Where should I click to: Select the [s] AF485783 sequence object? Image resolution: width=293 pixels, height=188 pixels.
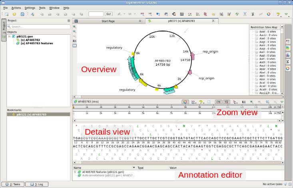click(x=30, y=40)
